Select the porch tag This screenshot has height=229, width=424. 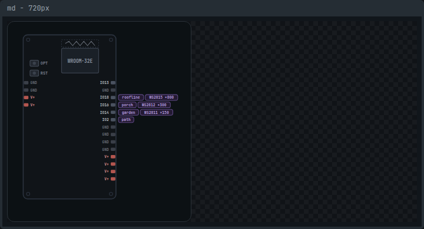tap(127, 105)
